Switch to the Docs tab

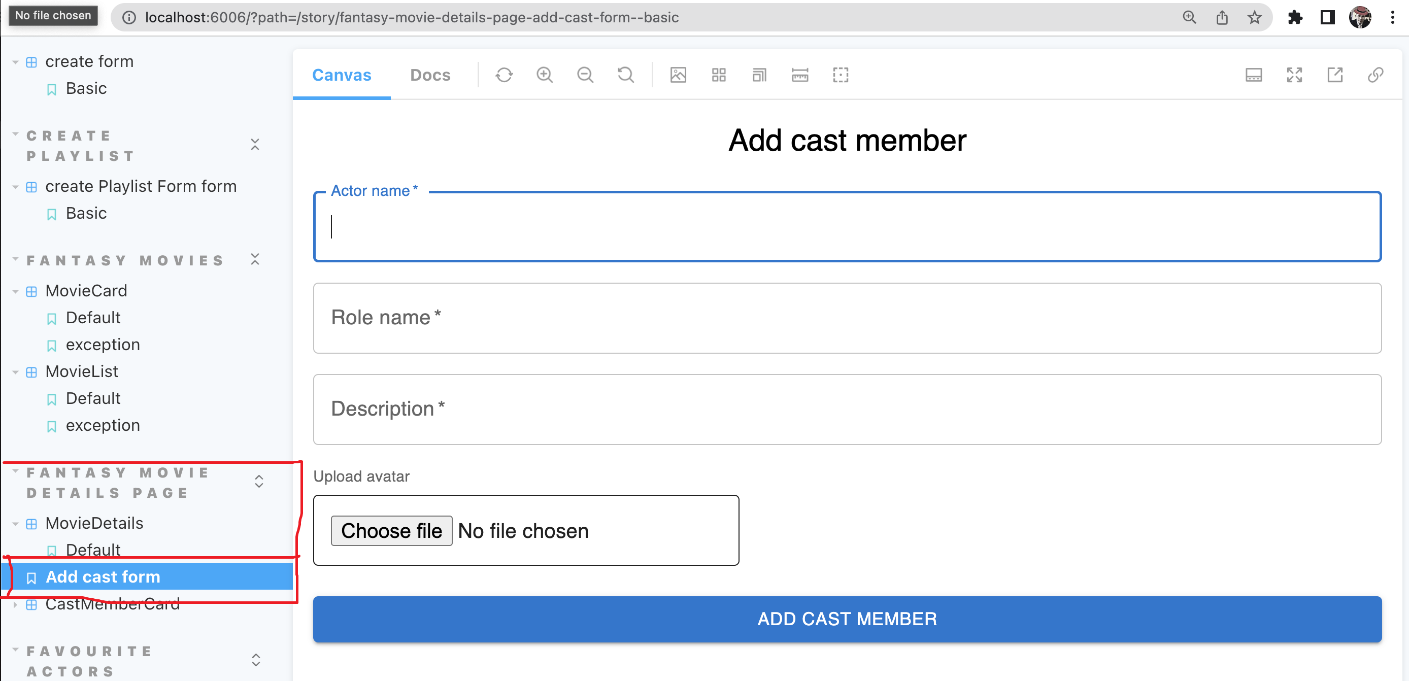[430, 75]
